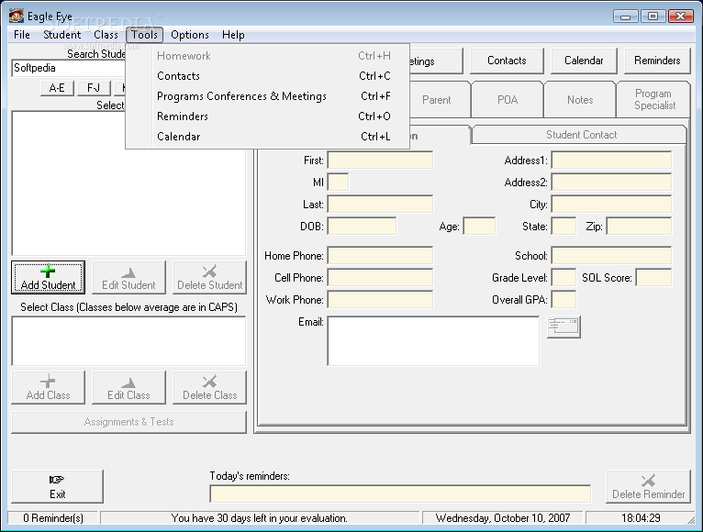Click the A-E letter filter button
The height and width of the screenshot is (532, 703).
[x=57, y=88]
